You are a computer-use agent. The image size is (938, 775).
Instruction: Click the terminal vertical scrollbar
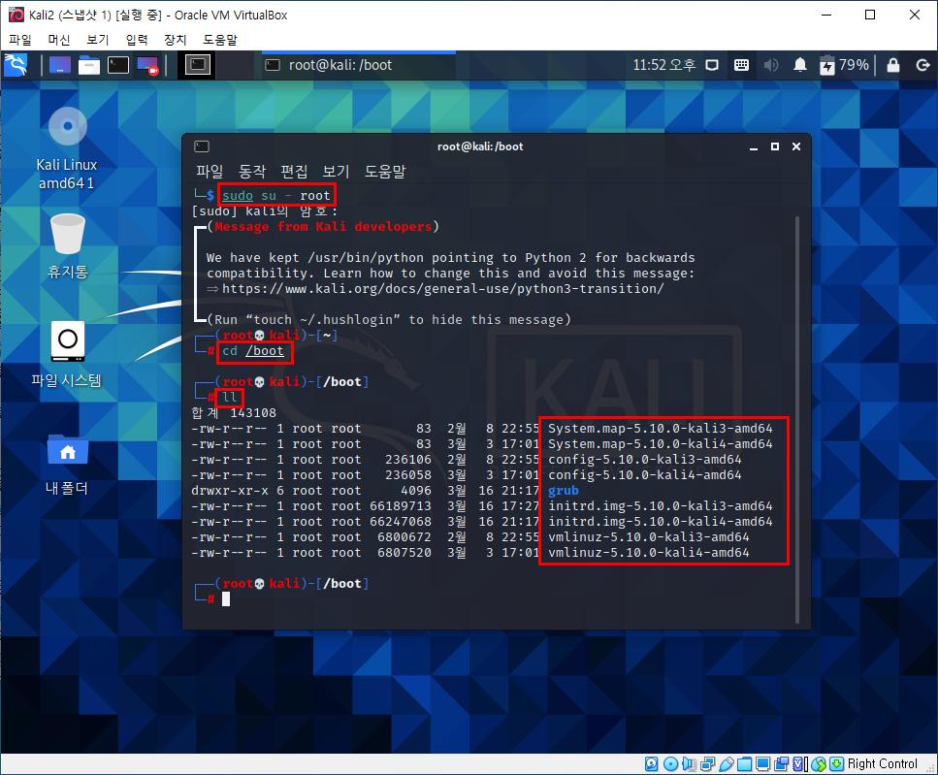point(796,420)
